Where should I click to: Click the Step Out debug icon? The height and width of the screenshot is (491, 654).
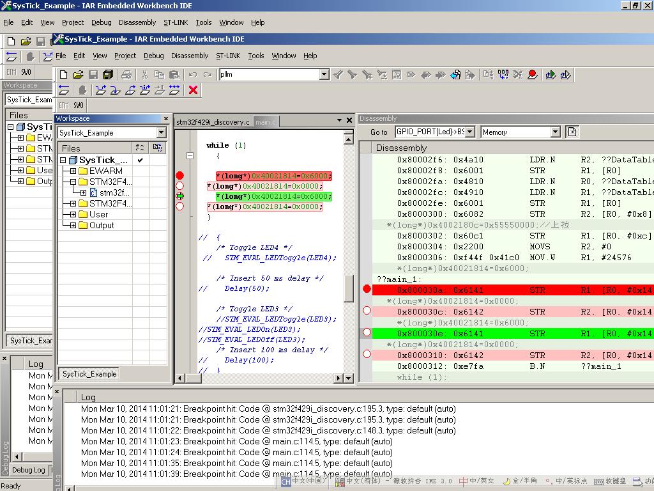(x=130, y=90)
